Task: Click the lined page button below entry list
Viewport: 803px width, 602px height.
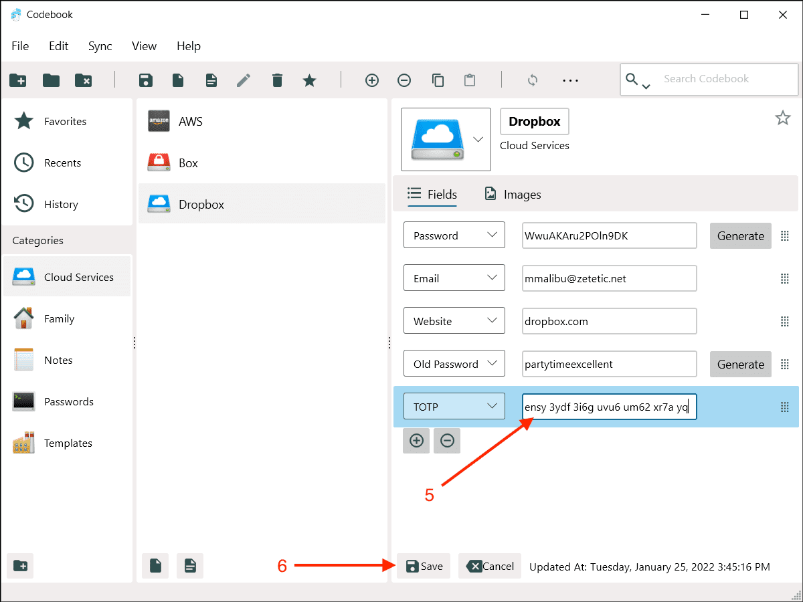Action: point(190,566)
